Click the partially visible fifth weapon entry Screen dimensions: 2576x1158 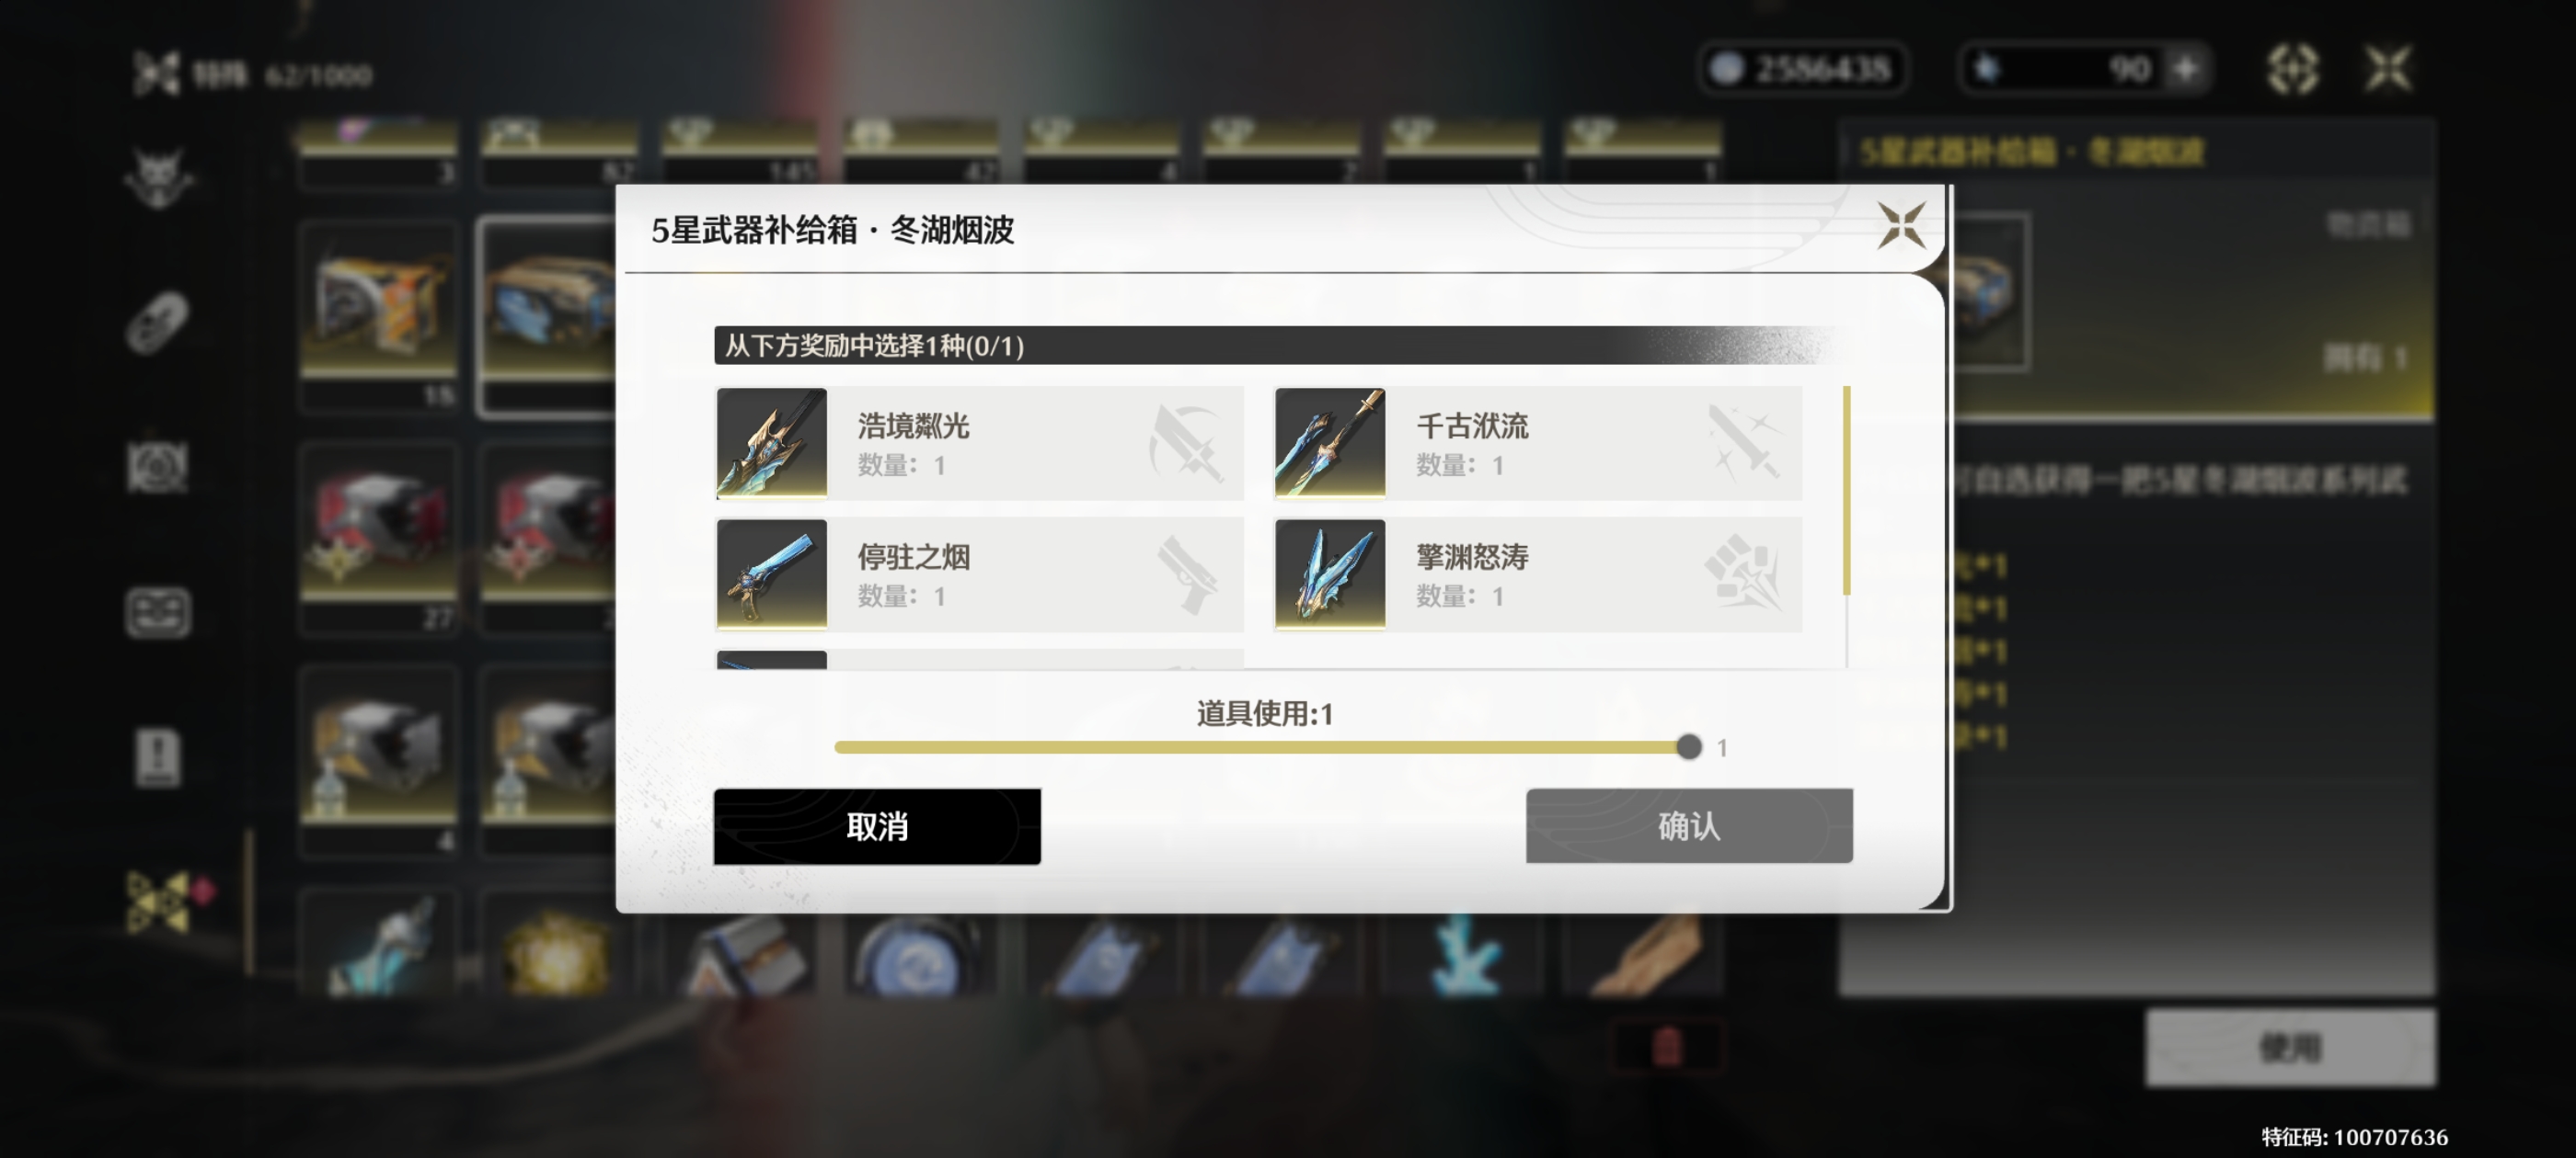tap(980, 660)
